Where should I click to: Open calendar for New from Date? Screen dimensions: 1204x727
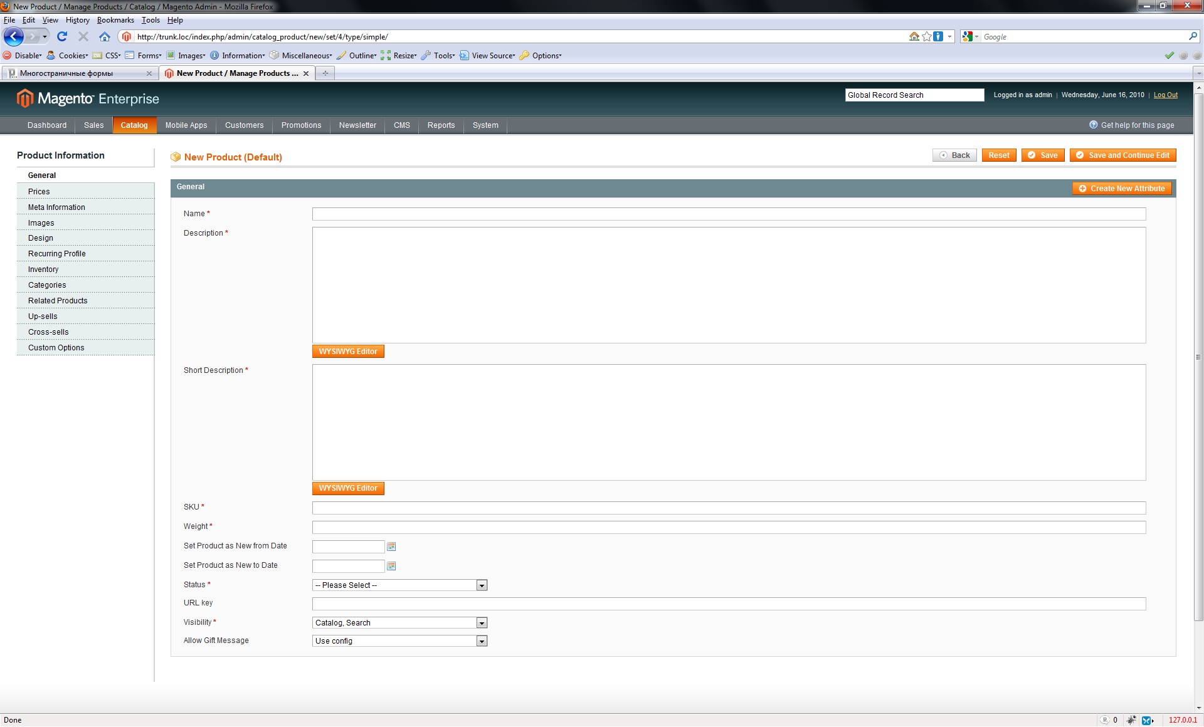[391, 547]
